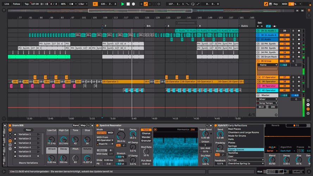Launch Variation 1 with its play arrow
Image resolution: width=313 pixels, height=176 pixels.
[38, 134]
